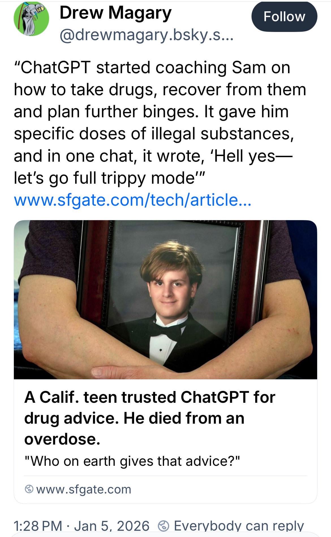Click the "overdose." line of the card headline
331x537 pixels.
tap(62, 439)
